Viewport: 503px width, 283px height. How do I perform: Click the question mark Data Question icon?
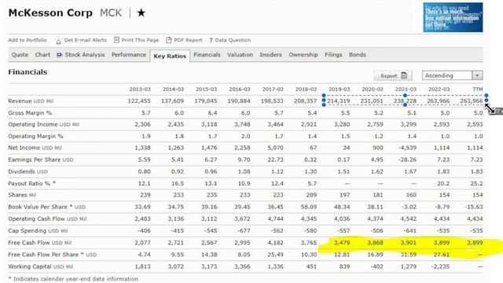211,40
